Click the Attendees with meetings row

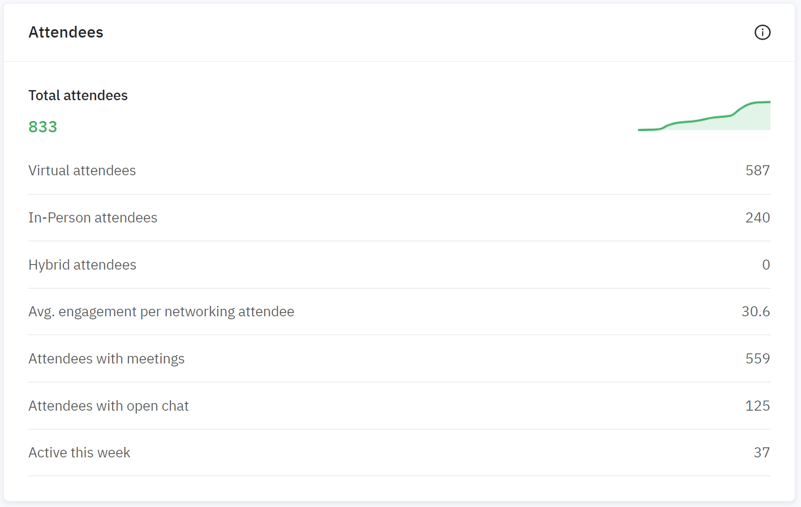[x=107, y=359]
